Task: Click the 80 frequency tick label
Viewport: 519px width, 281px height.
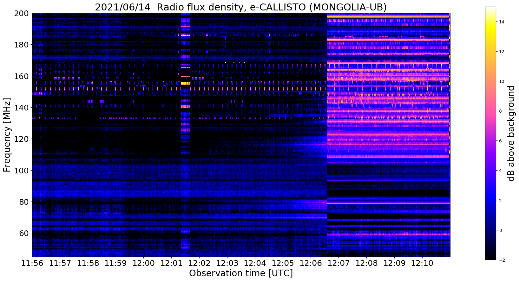Action: [x=24, y=202]
